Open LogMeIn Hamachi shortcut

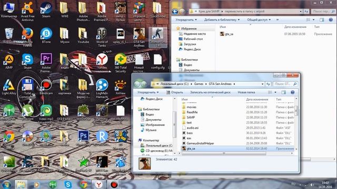[102, 89]
